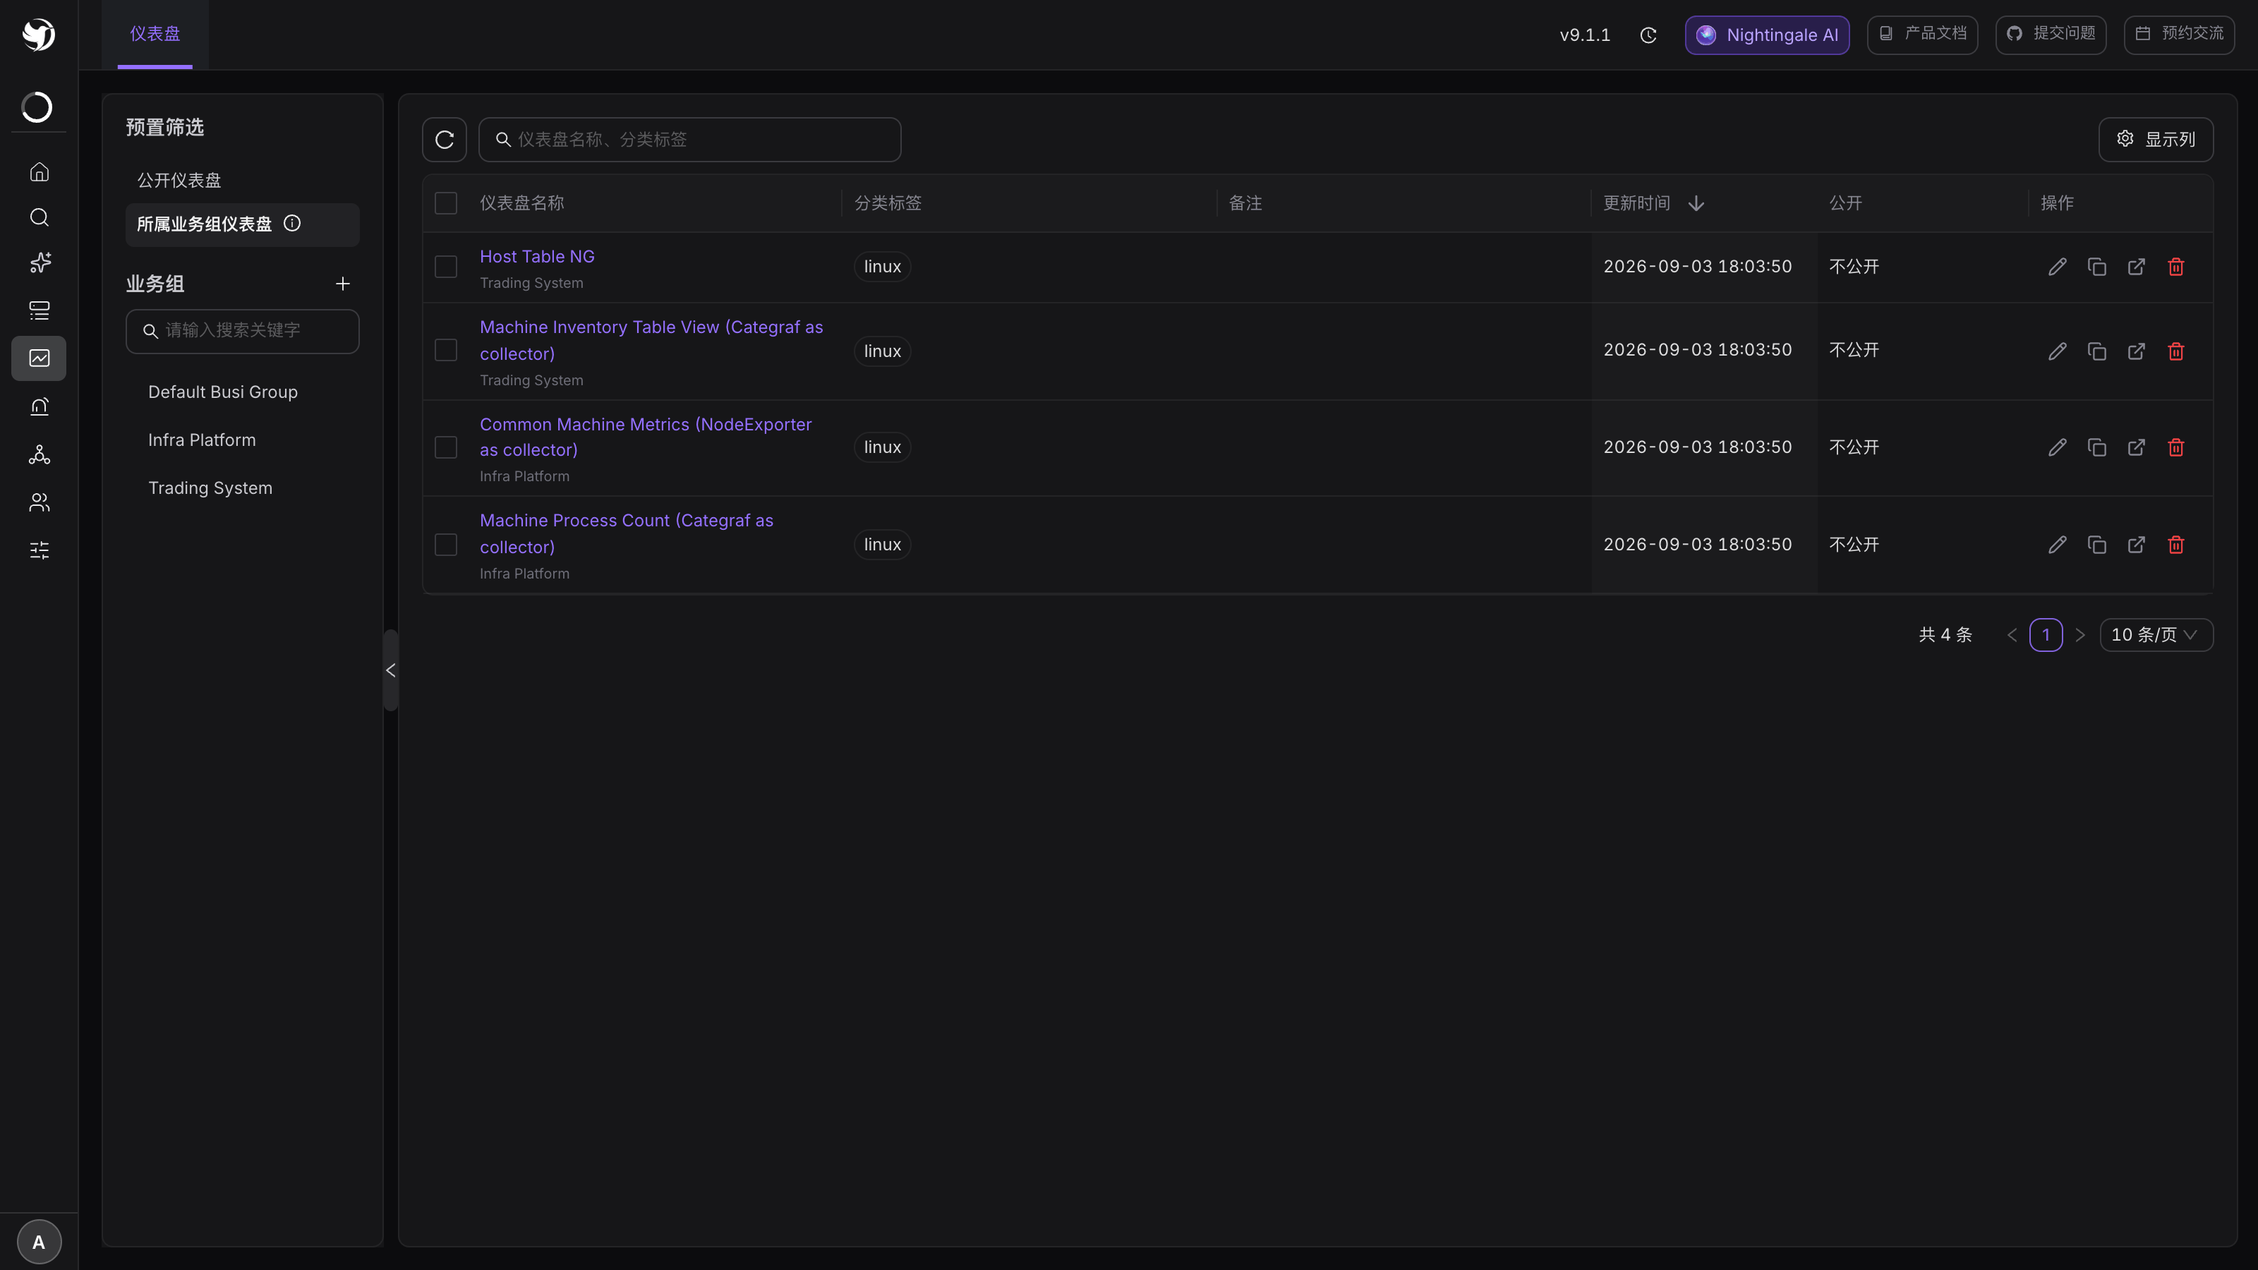The height and width of the screenshot is (1270, 2258).
Task: Add a new business group
Action: click(x=343, y=284)
